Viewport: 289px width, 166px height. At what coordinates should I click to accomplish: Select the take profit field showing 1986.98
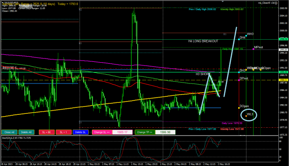click(x=165, y=132)
